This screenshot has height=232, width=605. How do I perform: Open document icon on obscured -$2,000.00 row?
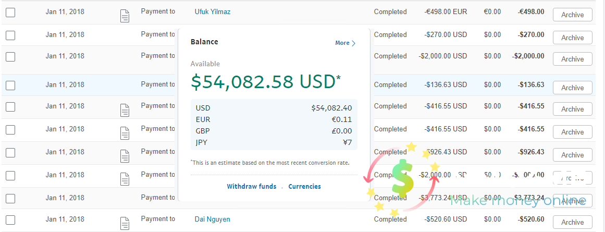click(x=125, y=179)
